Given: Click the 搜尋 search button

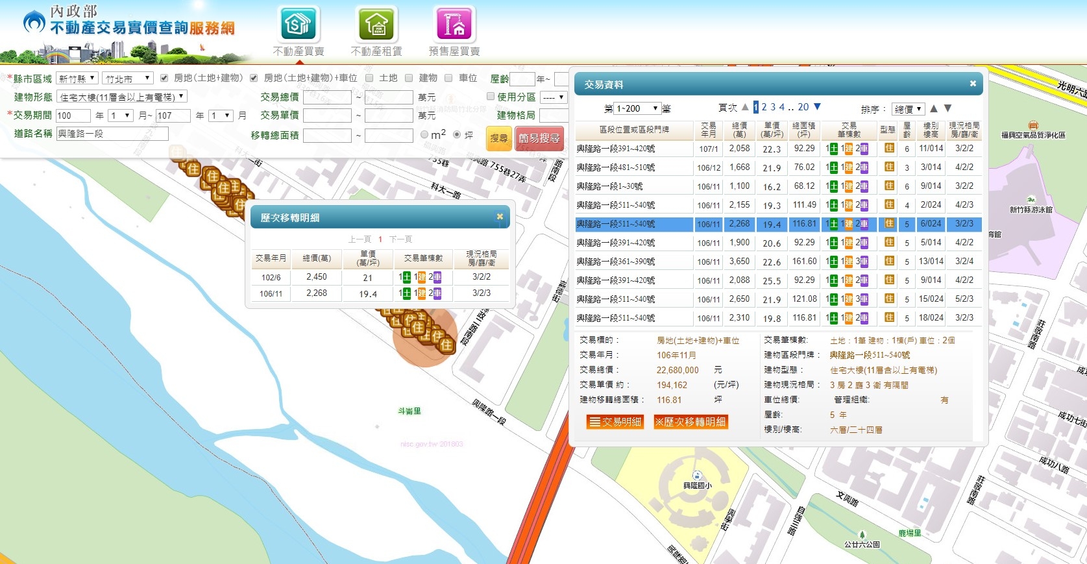Looking at the screenshot, I should tap(499, 138).
